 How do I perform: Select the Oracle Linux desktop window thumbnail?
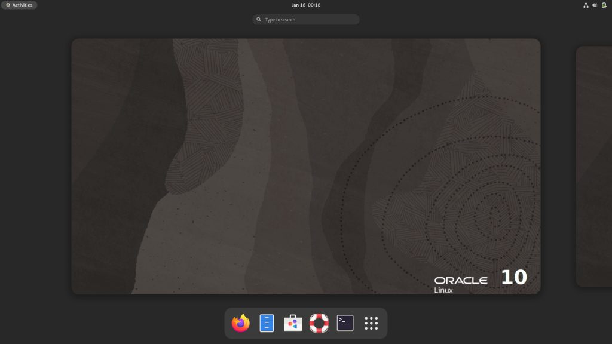[305, 165]
